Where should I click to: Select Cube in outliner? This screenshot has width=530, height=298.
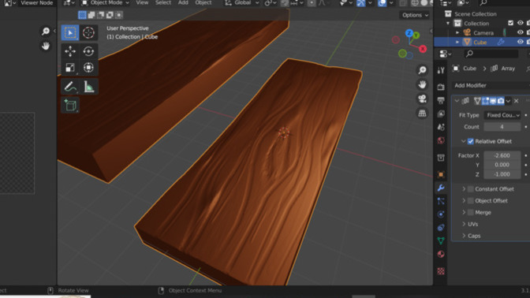click(480, 43)
